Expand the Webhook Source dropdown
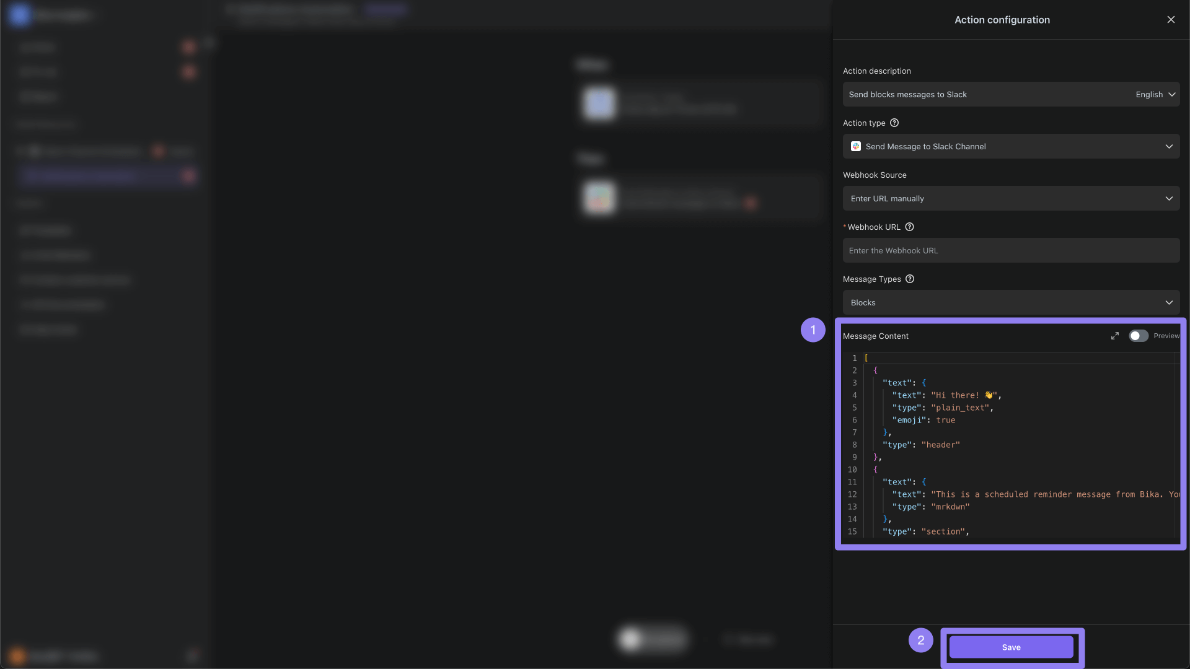 1011,198
